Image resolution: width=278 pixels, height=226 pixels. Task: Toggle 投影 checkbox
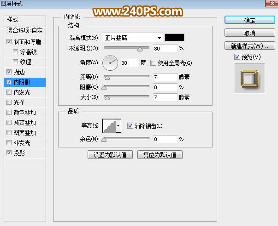pos(9,153)
